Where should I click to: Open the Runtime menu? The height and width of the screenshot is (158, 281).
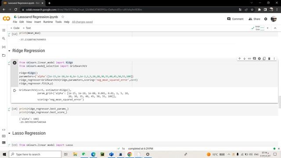point(48,22)
